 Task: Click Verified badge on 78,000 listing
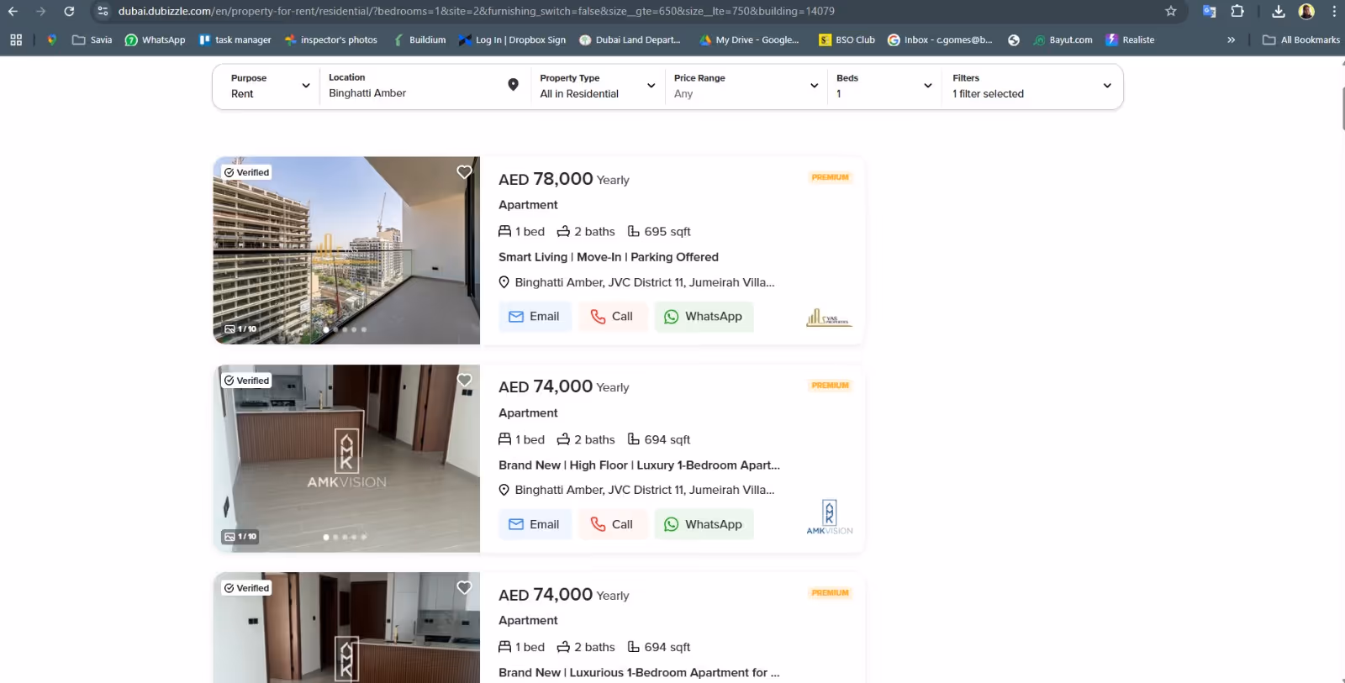pos(247,172)
